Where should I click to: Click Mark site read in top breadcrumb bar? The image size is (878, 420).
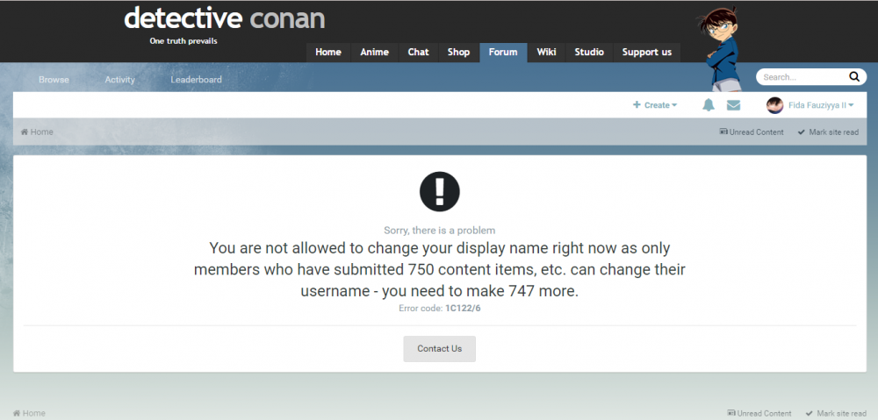click(828, 132)
